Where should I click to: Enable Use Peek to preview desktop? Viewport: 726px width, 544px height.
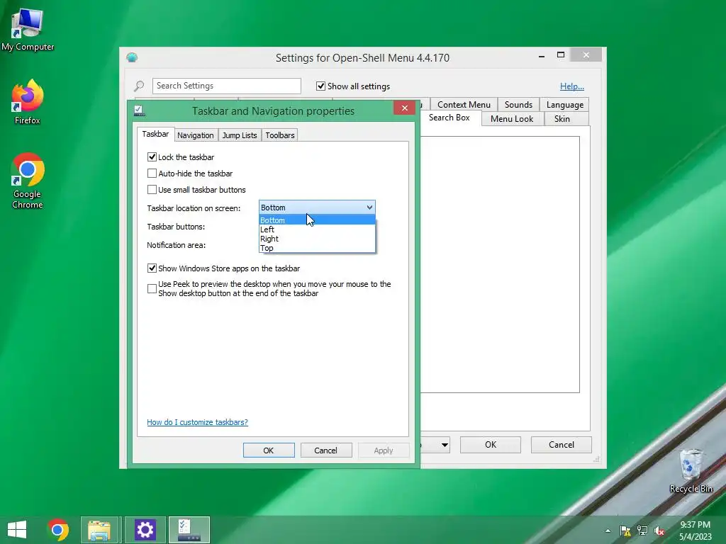pos(152,289)
